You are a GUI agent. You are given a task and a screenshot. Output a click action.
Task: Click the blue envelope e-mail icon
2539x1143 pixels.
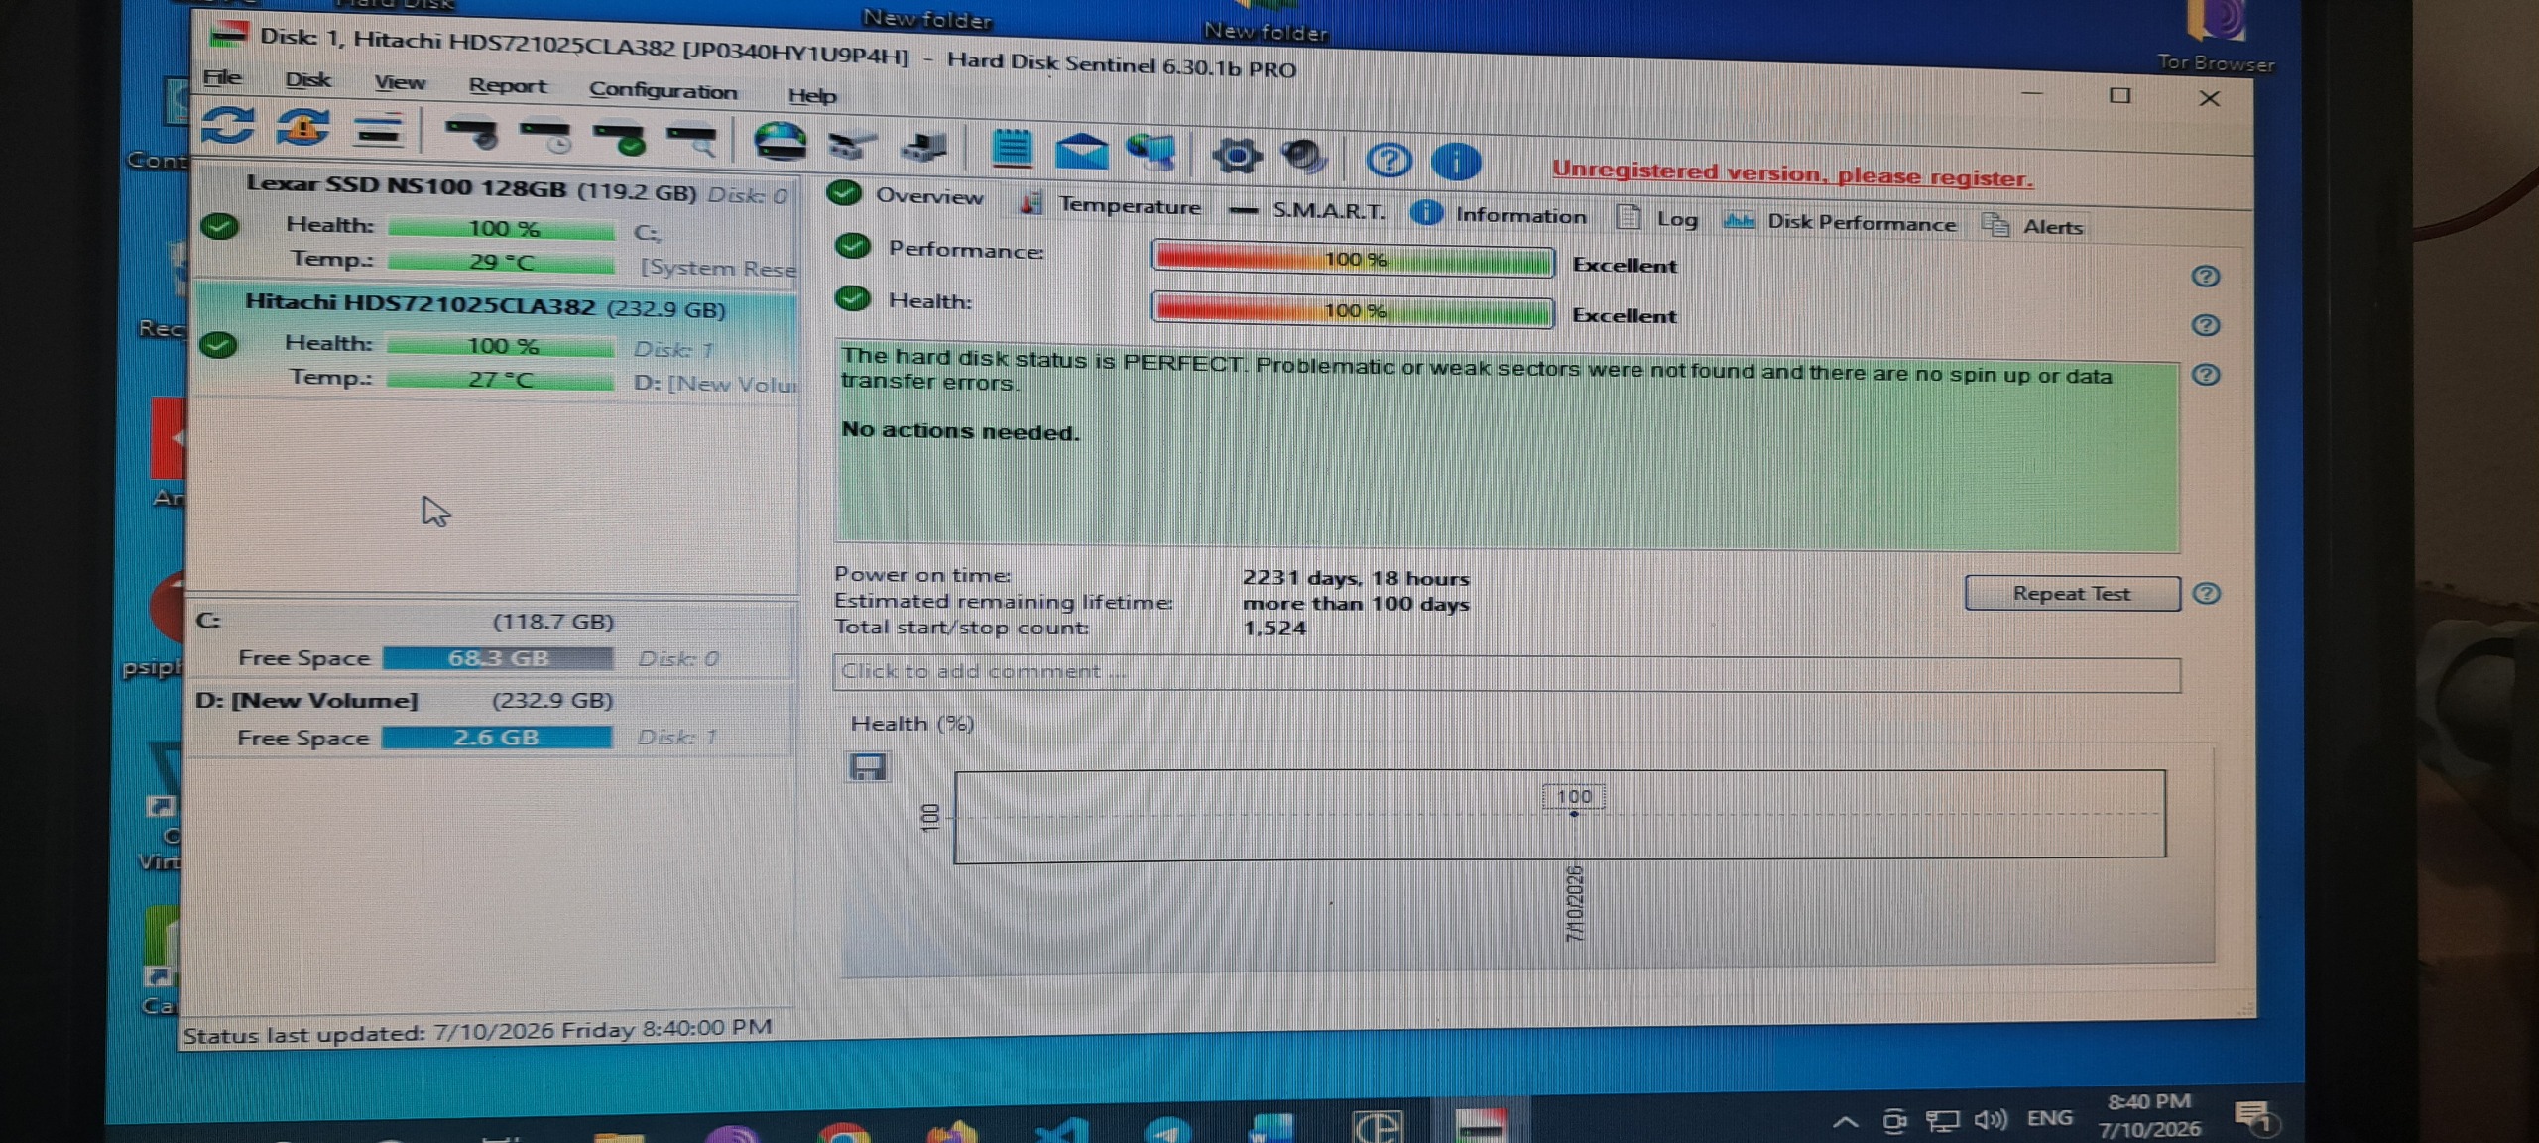(1081, 151)
